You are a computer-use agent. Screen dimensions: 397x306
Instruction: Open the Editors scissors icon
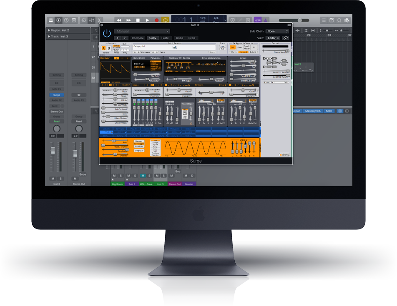99,20
